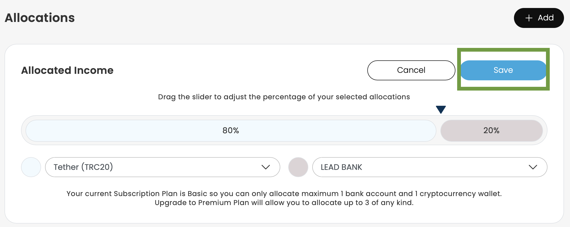This screenshot has width=570, height=227.
Task: Click the plus icon in Add button
Action: tap(529, 18)
